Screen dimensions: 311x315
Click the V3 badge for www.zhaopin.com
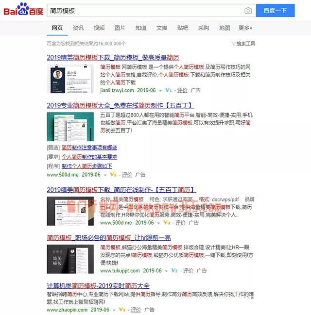pos(122,310)
